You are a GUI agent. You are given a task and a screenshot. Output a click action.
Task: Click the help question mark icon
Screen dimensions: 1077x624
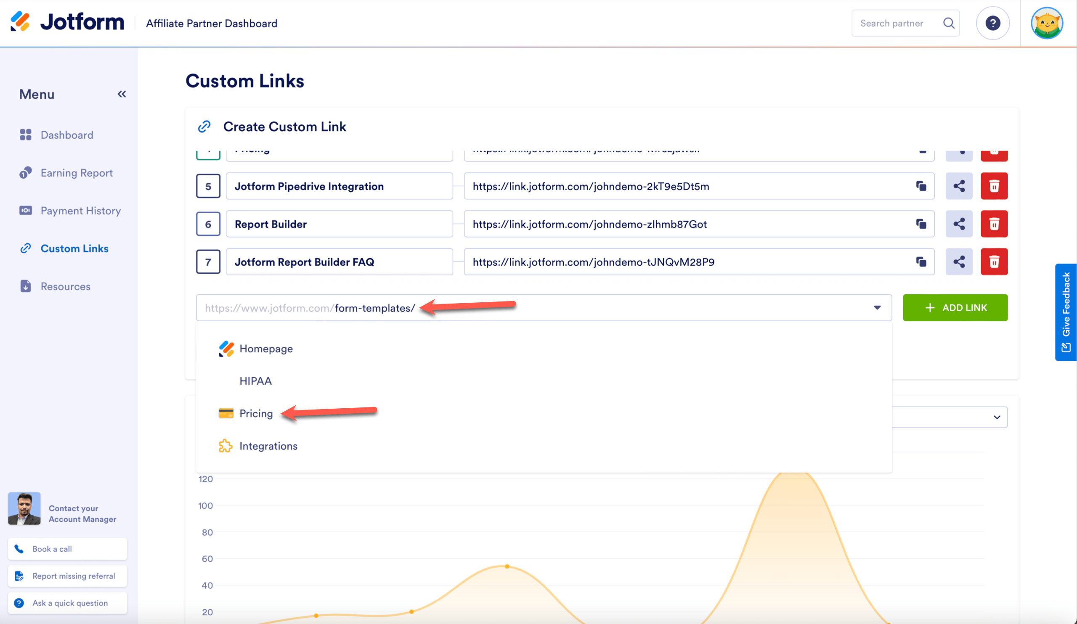(x=992, y=24)
